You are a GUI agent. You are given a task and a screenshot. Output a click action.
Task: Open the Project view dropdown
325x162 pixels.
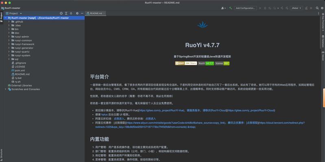(15, 13)
